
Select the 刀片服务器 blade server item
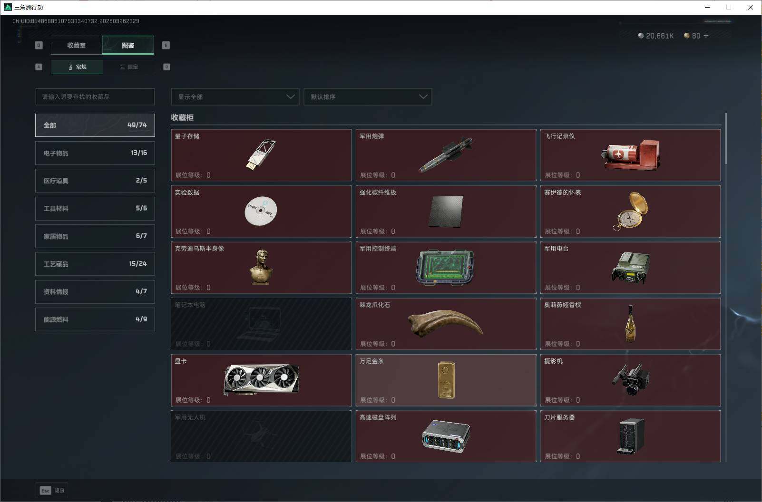point(630,436)
